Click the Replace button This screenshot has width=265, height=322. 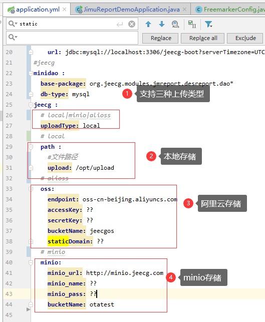click(160, 38)
